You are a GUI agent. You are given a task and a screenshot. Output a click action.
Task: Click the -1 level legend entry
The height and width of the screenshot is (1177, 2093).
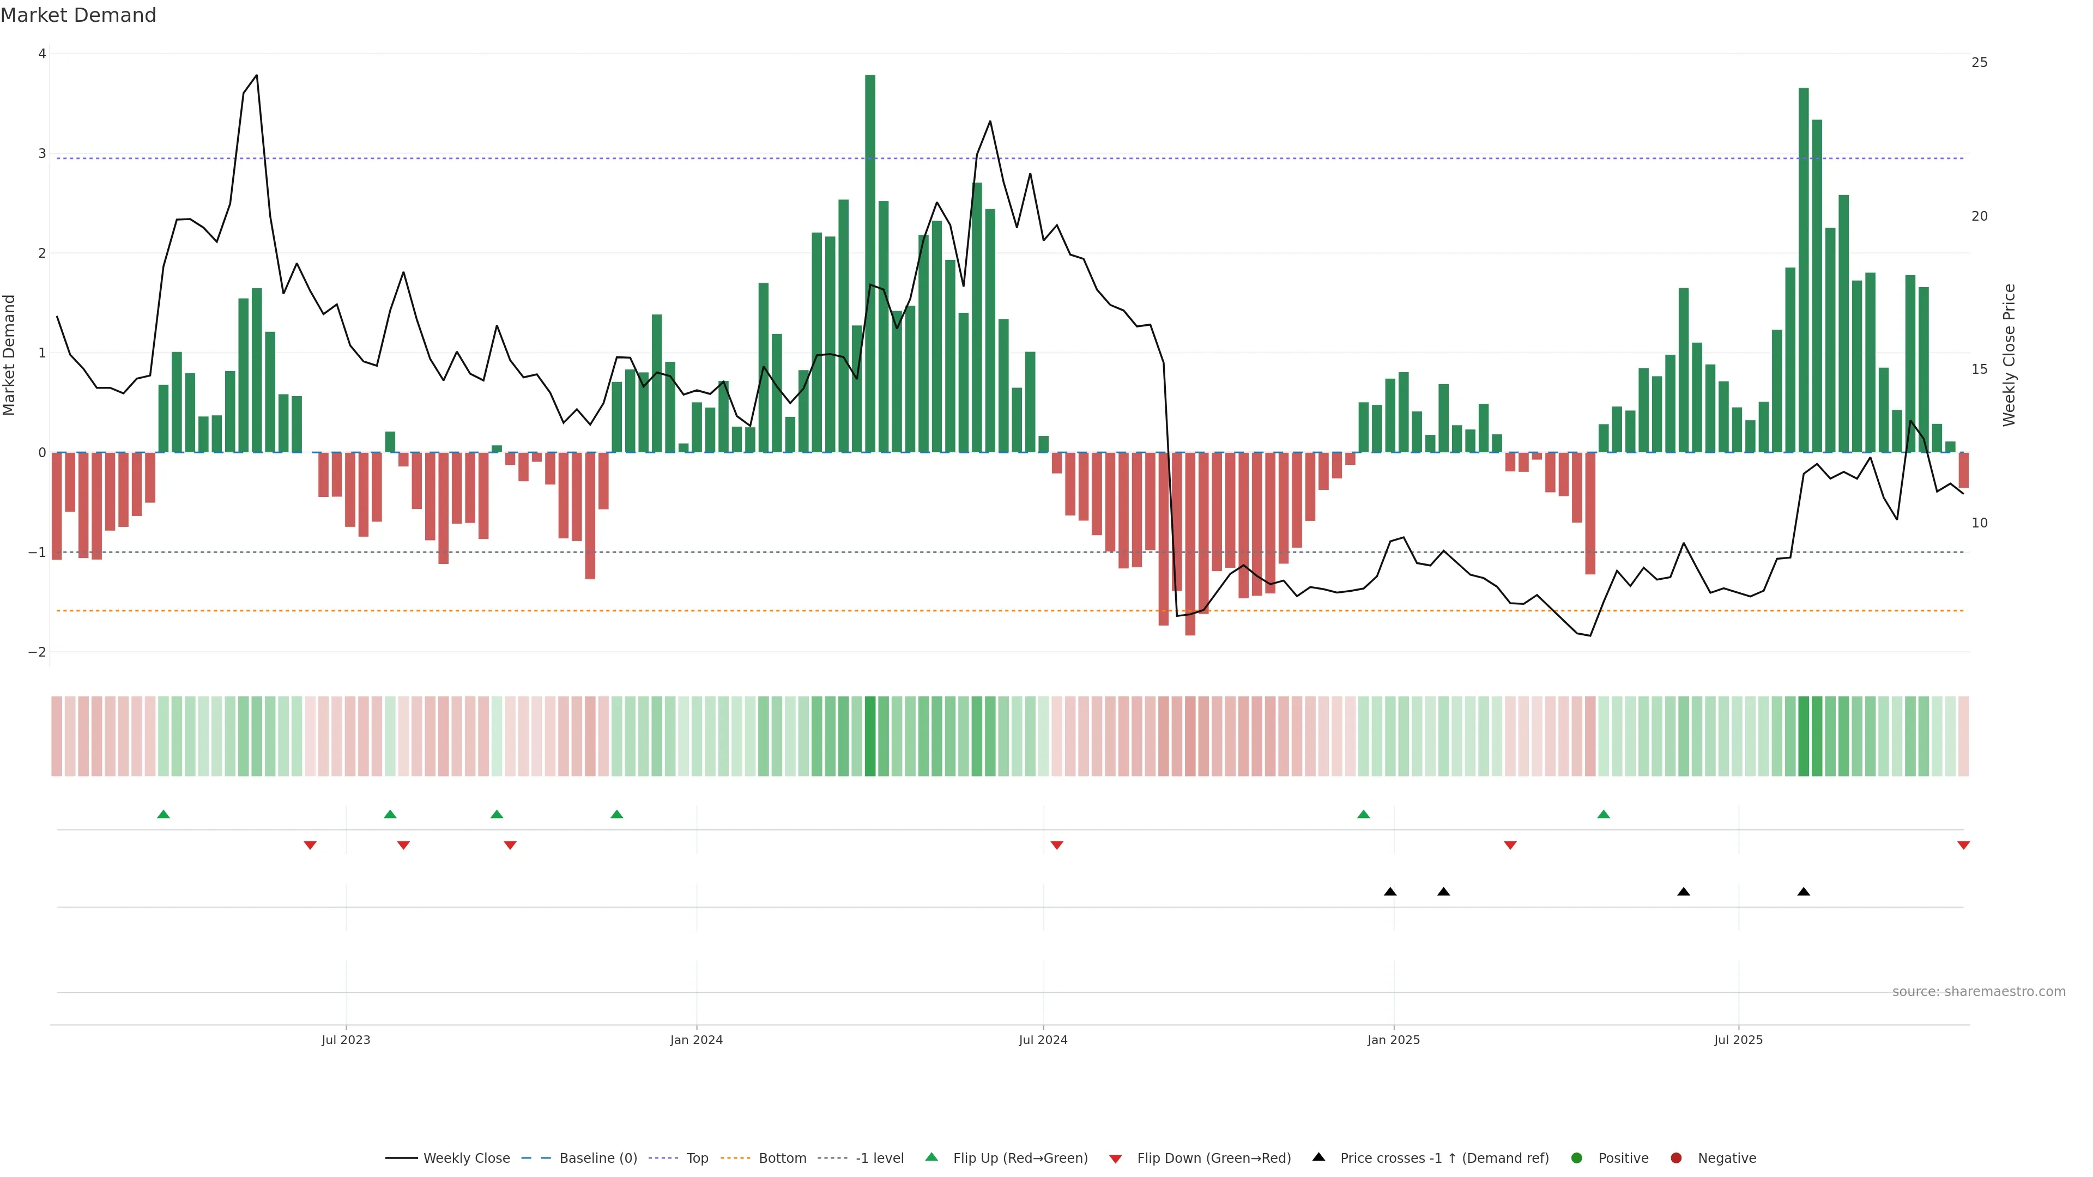[x=879, y=1157]
